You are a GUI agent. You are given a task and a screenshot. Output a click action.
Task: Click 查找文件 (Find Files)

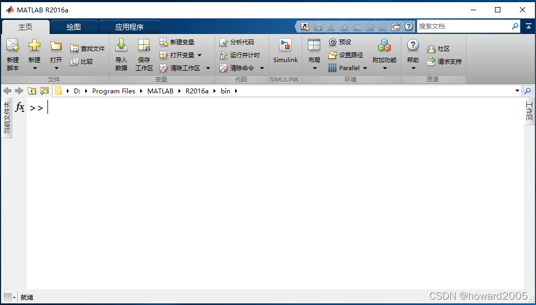(87, 49)
